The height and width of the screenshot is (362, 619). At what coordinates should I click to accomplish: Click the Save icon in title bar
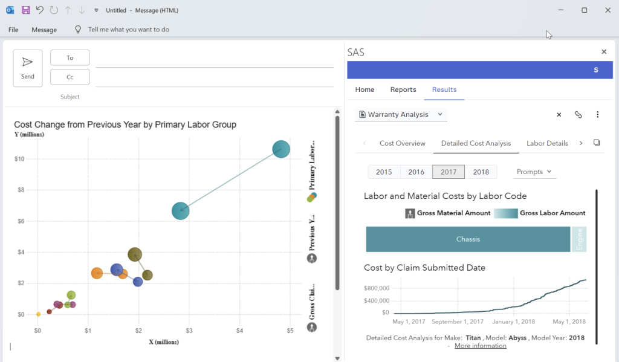pos(25,10)
